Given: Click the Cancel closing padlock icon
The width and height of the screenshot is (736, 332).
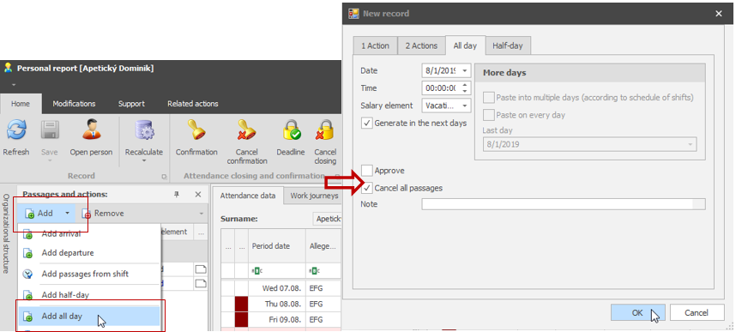Looking at the screenshot, I should pyautogui.click(x=325, y=130).
